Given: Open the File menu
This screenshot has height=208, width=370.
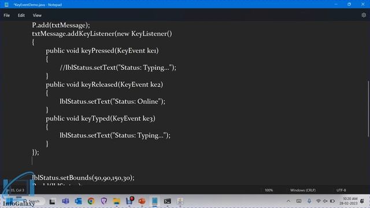Looking at the screenshot, I should point(6,16).
